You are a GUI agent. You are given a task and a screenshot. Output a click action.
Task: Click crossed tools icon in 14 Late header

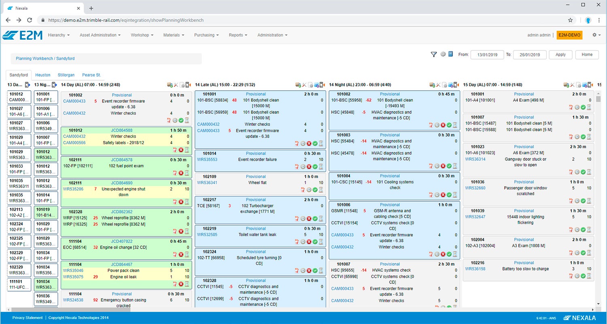pos(304,85)
